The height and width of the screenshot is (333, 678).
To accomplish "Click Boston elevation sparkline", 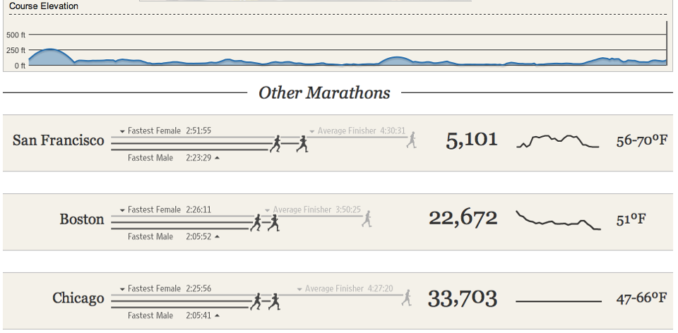I will click(x=558, y=220).
